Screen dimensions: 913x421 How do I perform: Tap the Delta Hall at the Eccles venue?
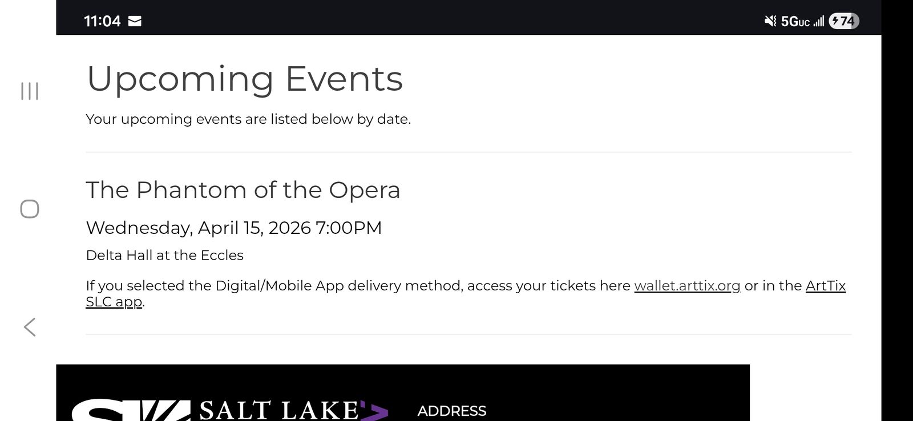click(x=164, y=255)
